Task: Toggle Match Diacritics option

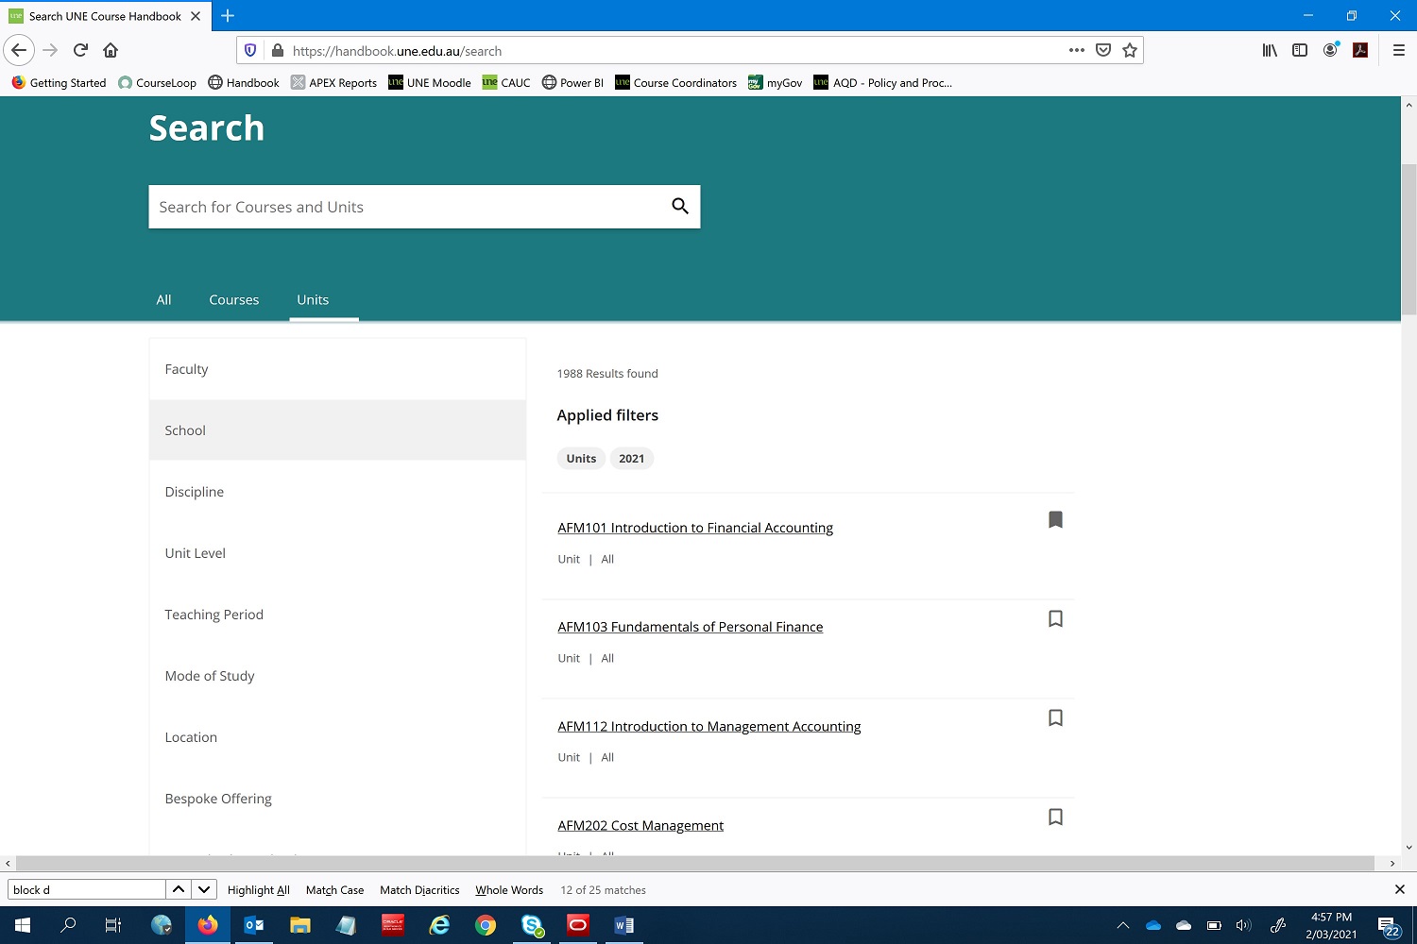Action: (x=419, y=890)
